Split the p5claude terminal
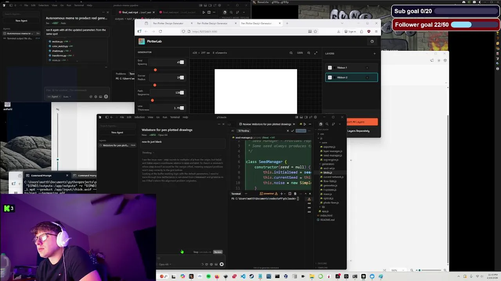 click(x=290, y=194)
